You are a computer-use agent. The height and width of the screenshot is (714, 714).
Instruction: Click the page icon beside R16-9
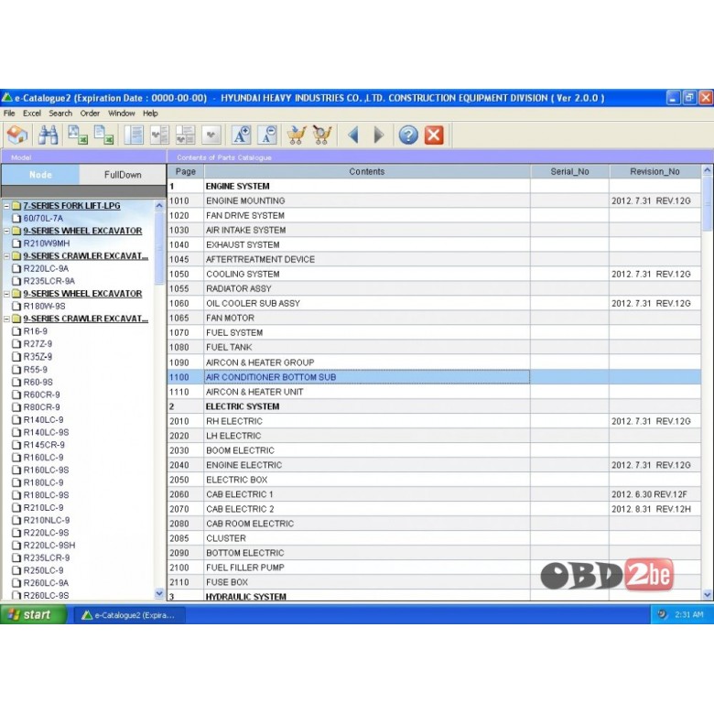coord(16,331)
